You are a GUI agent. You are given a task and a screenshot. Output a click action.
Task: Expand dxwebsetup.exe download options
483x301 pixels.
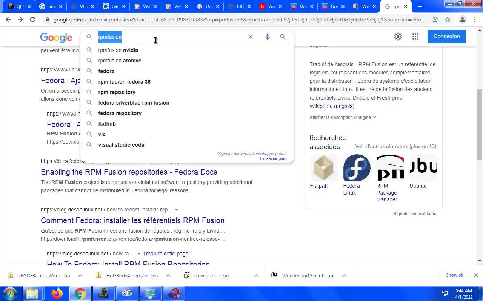point(256,275)
